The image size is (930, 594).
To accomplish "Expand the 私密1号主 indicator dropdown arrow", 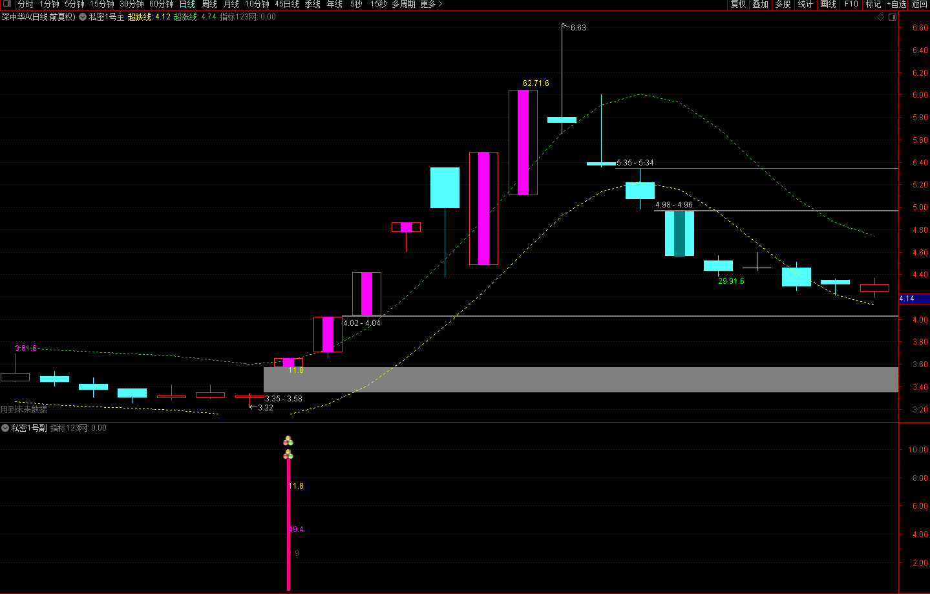I will [83, 17].
